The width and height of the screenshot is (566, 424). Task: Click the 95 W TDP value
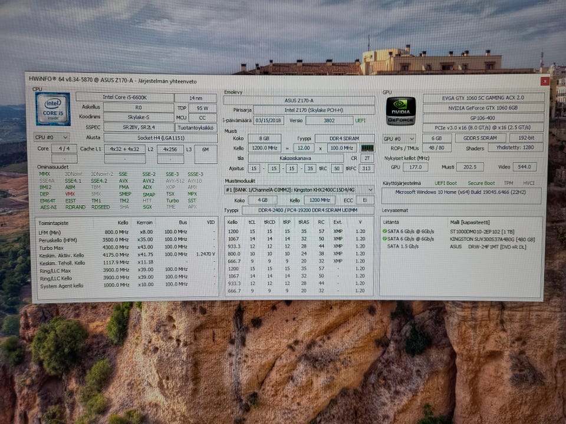point(202,108)
